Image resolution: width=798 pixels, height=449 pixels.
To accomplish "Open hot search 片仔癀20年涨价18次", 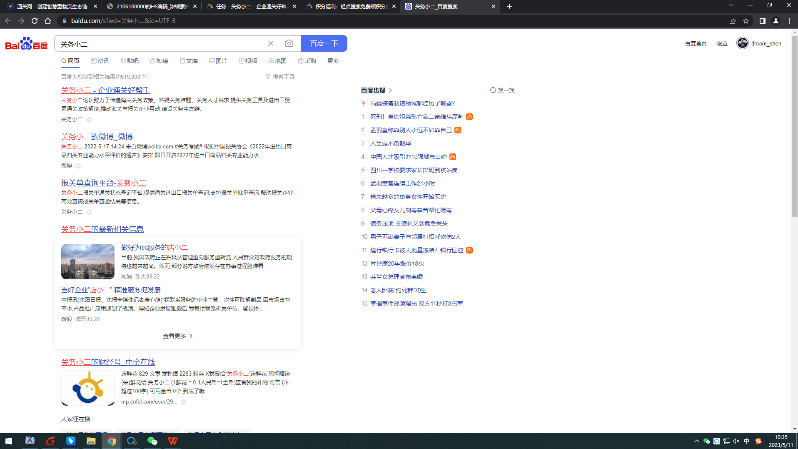I will tap(397, 263).
